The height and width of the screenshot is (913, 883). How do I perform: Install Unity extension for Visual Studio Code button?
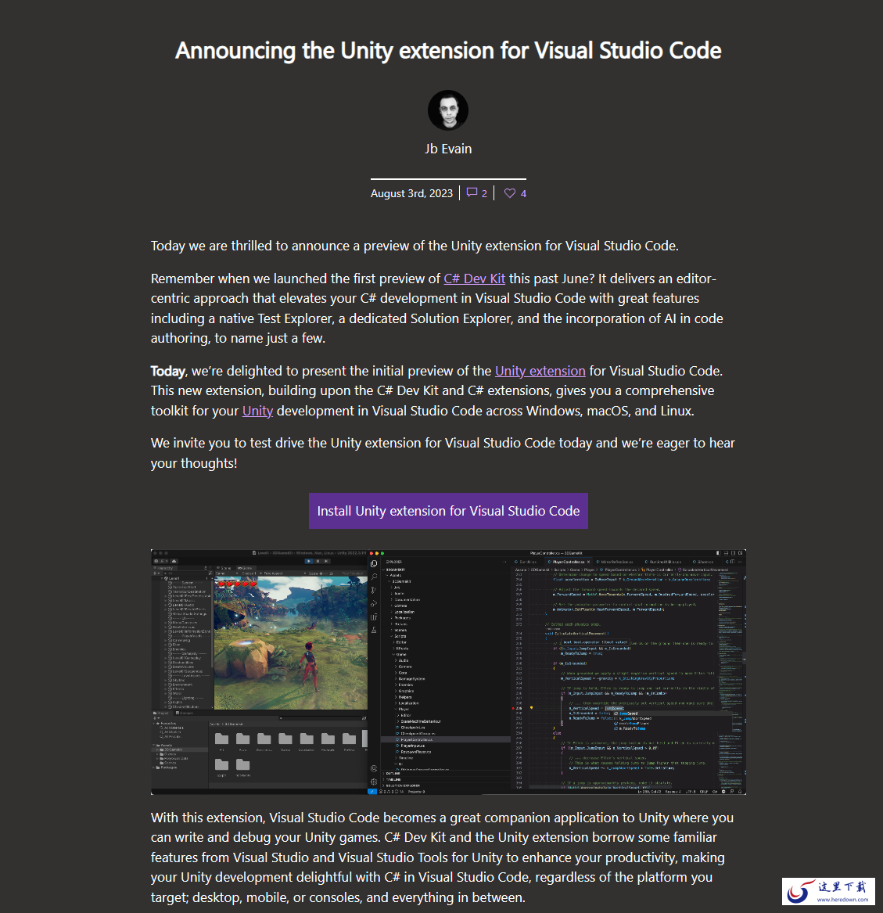coord(448,511)
